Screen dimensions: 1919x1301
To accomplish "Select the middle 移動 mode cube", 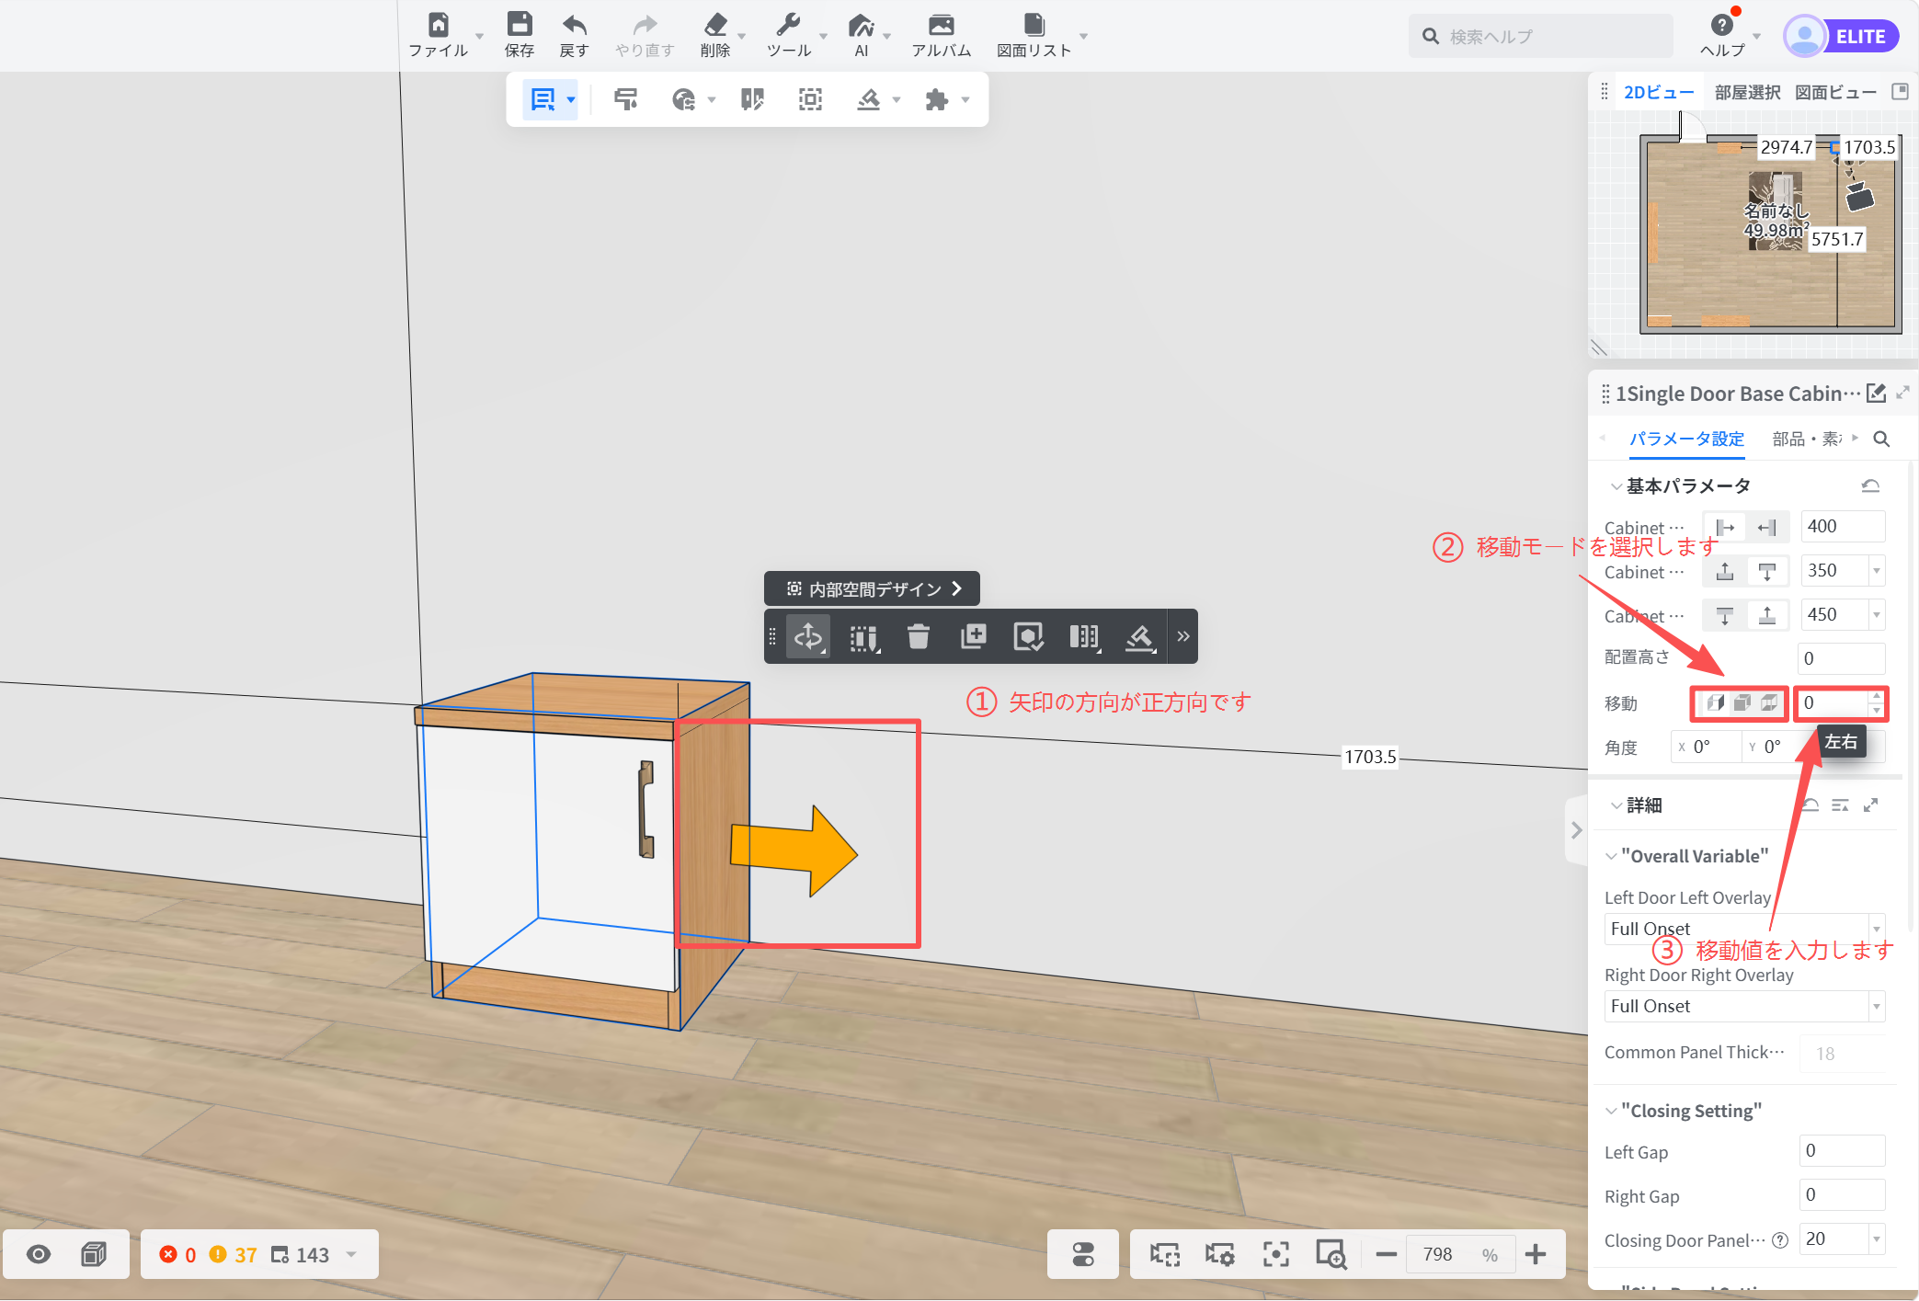I will click(1742, 703).
